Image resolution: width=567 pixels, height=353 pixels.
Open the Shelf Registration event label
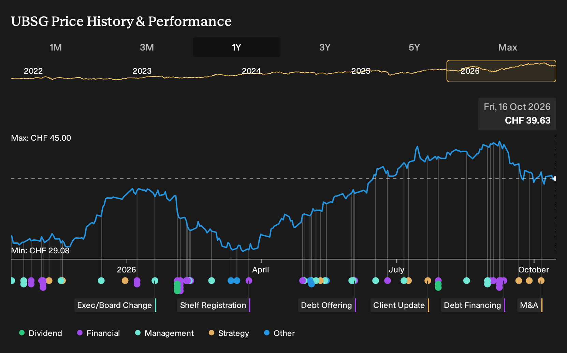(214, 305)
